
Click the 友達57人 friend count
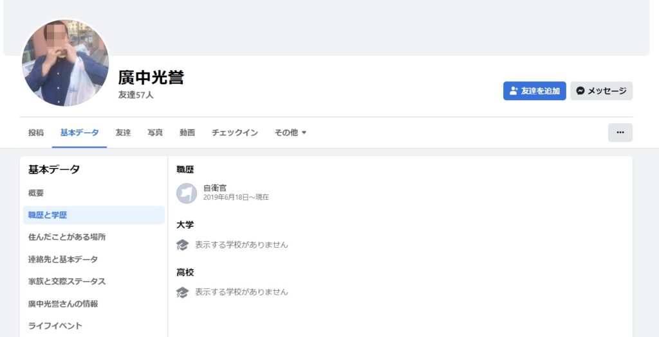coord(136,95)
